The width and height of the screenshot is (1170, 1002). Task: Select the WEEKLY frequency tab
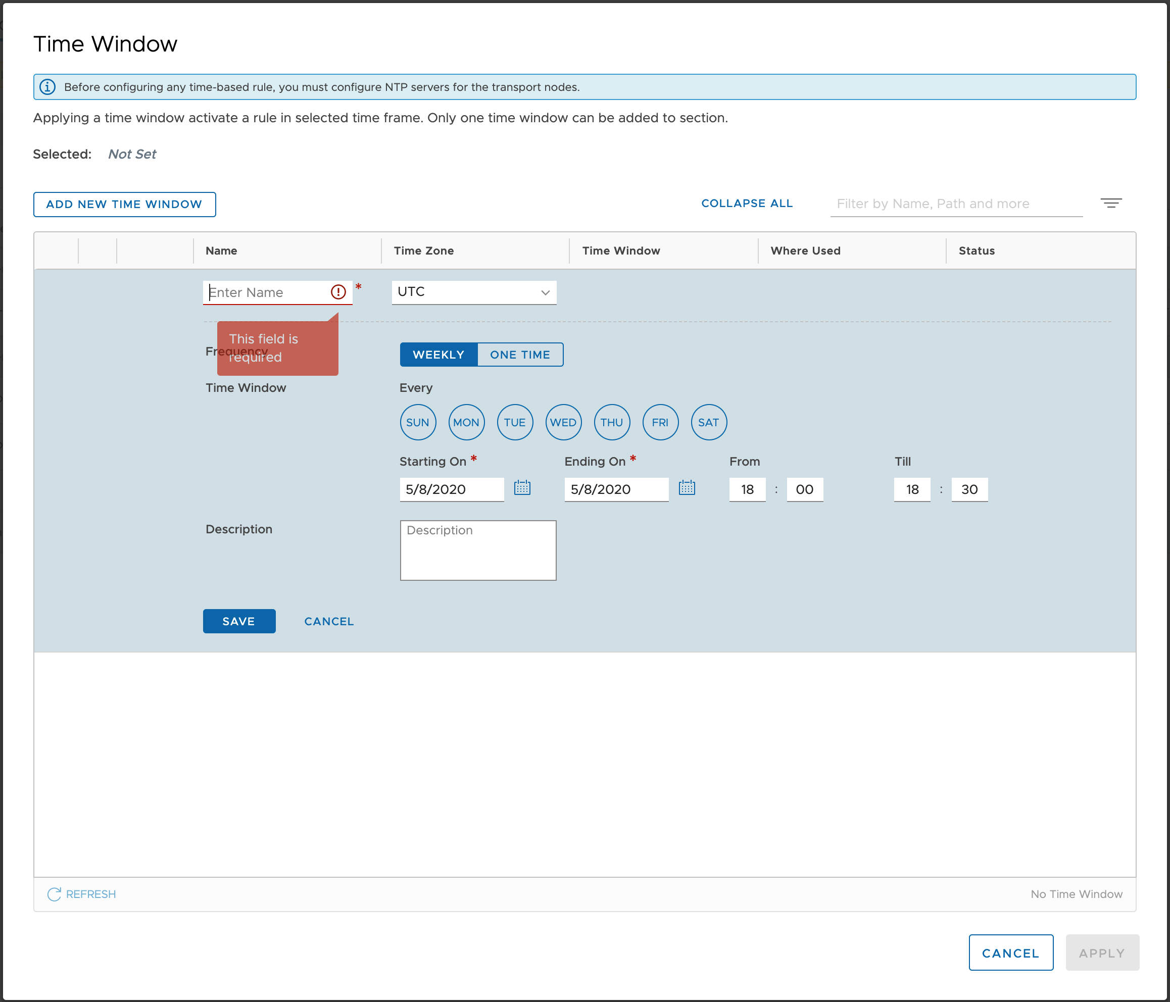(438, 355)
